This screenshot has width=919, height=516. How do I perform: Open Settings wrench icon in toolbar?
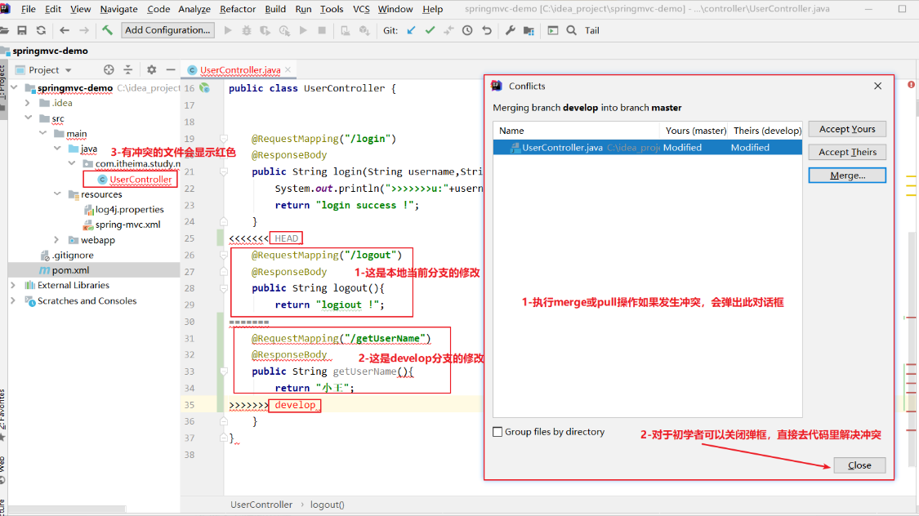510,30
